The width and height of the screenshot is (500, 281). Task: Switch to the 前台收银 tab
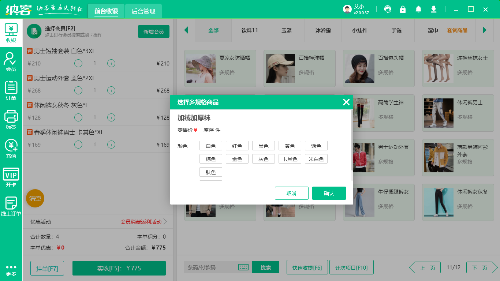(106, 11)
